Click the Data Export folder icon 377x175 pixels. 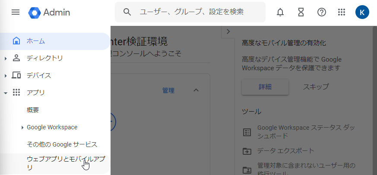(247, 151)
